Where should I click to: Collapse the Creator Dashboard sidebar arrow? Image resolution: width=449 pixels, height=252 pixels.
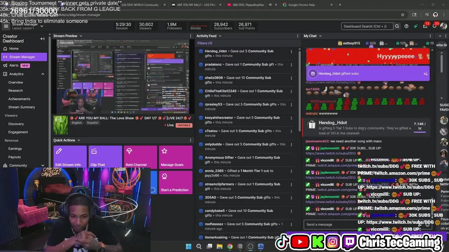(x=42, y=38)
